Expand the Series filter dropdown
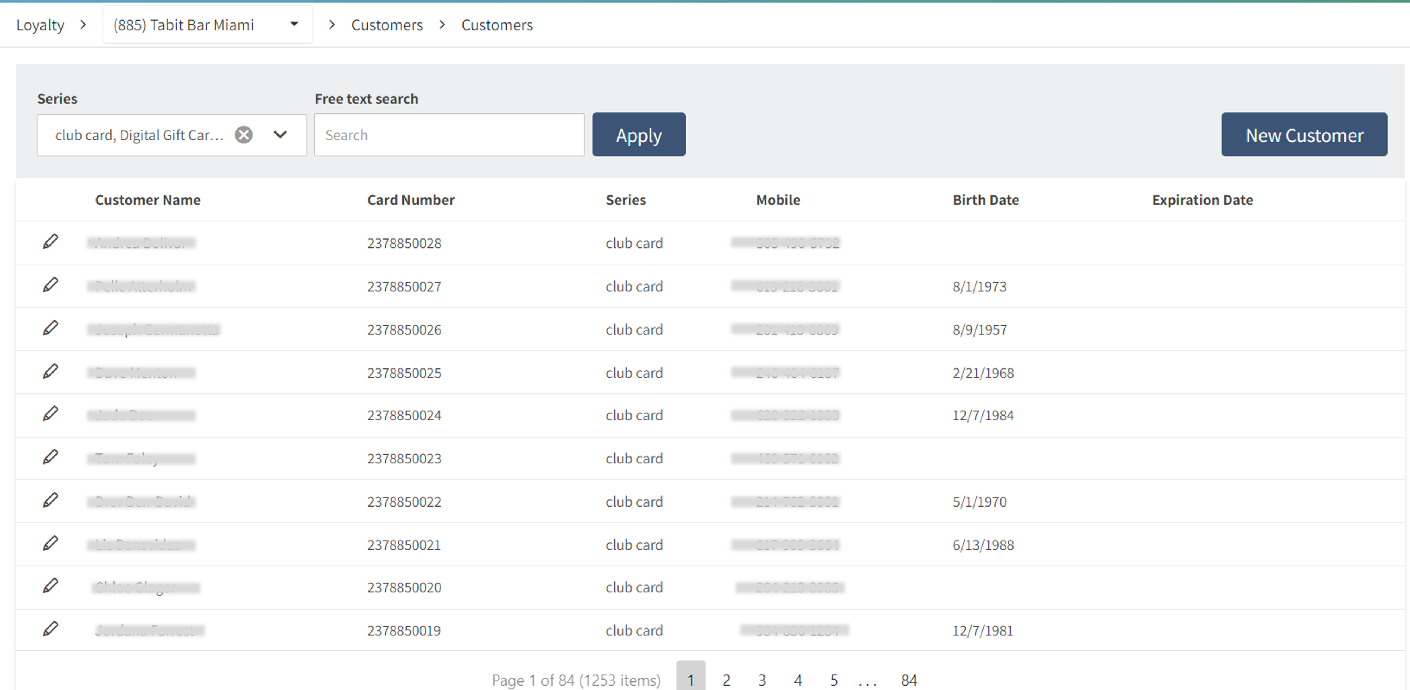This screenshot has height=690, width=1410. click(x=280, y=135)
